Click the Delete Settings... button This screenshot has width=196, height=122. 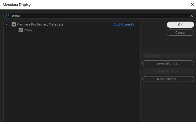point(168,71)
